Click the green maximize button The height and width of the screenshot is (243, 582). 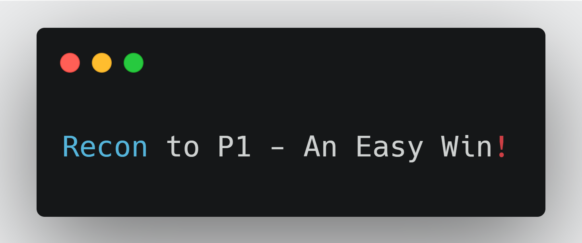[x=134, y=63]
